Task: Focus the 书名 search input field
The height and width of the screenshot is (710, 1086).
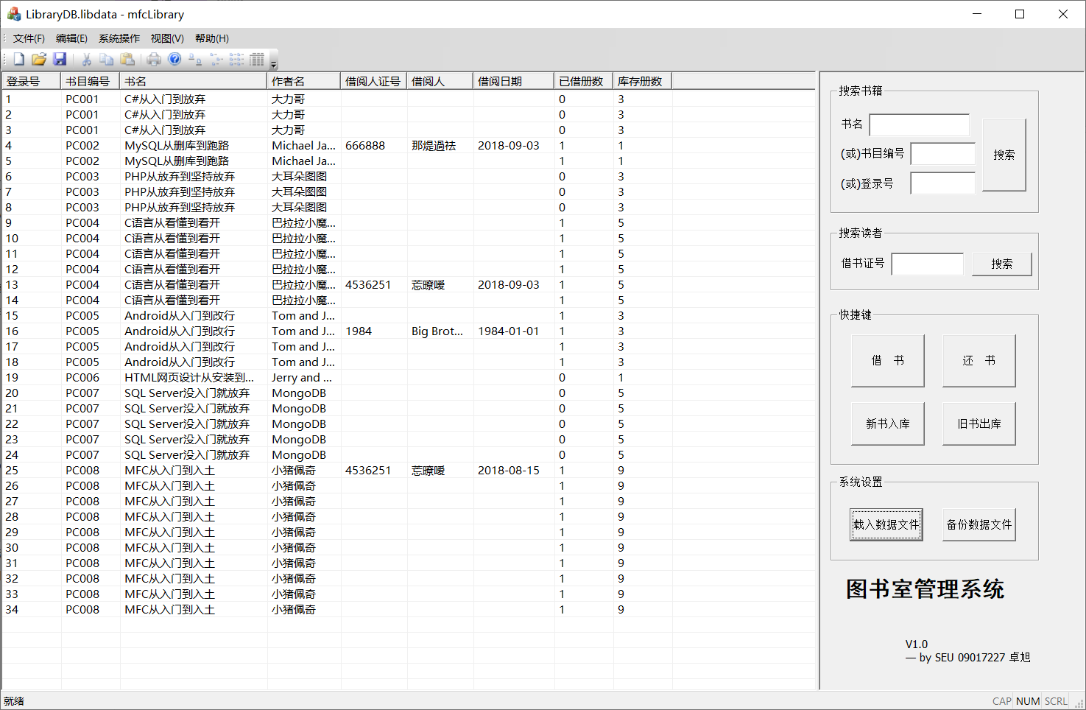Action: (x=920, y=124)
